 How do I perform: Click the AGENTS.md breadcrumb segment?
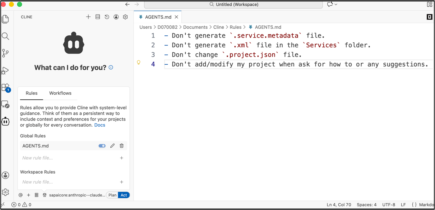tap(265, 27)
